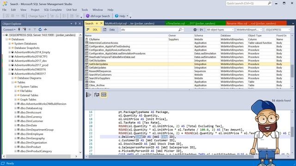Image resolution: width=296 pixels, height=166 pixels.
Task: Open the Connect dropdown in Object Explorer
Action: tap(9, 30)
